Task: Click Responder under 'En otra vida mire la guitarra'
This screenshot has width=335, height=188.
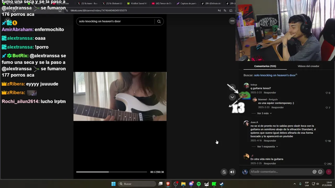Action: tap(270, 163)
